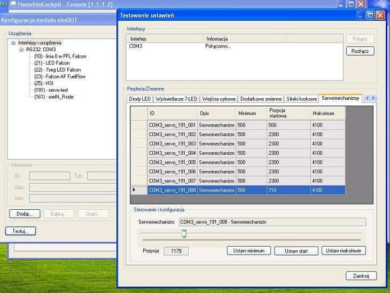
Task: Click 'Ustaw maksimum' button
Action: [x=344, y=251]
